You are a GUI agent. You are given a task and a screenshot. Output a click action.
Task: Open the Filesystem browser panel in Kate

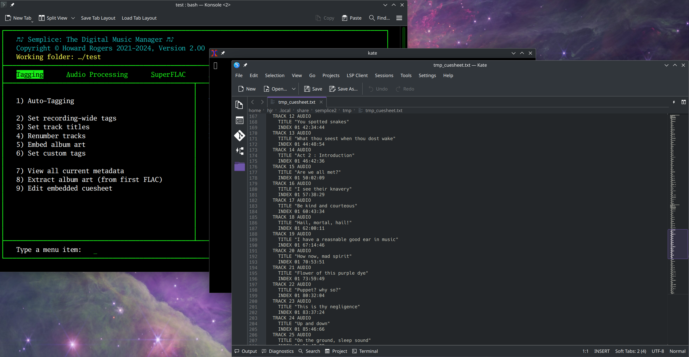tap(239, 166)
